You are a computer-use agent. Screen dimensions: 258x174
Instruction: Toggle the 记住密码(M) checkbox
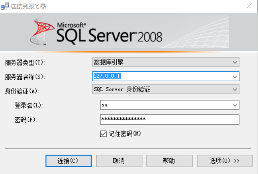click(x=103, y=134)
